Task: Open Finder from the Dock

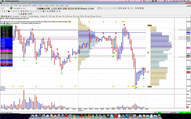Action: click(x=32, y=116)
